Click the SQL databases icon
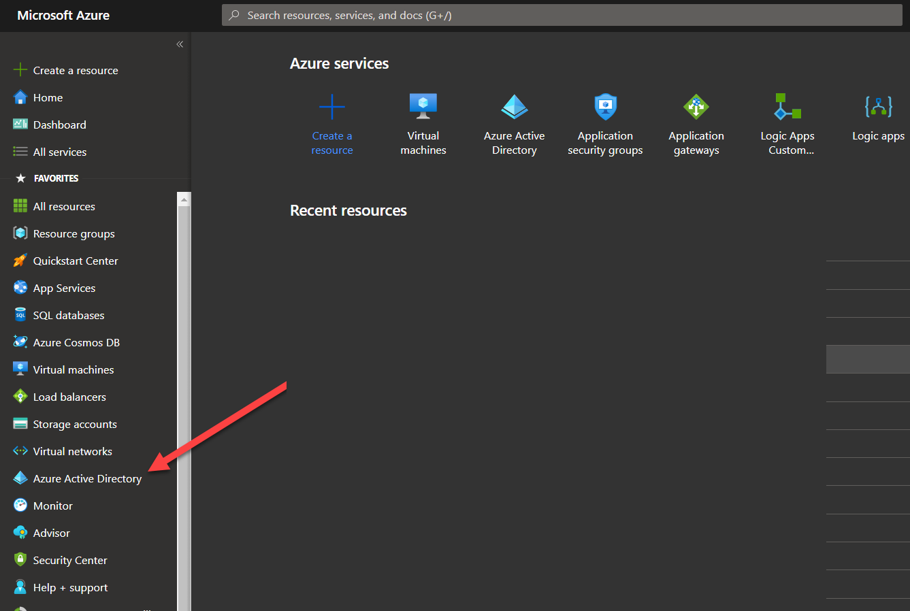Viewport: 910px width, 611px height. coord(20,315)
